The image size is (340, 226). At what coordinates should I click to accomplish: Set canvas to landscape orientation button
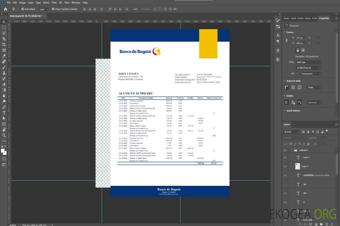(x=303, y=50)
